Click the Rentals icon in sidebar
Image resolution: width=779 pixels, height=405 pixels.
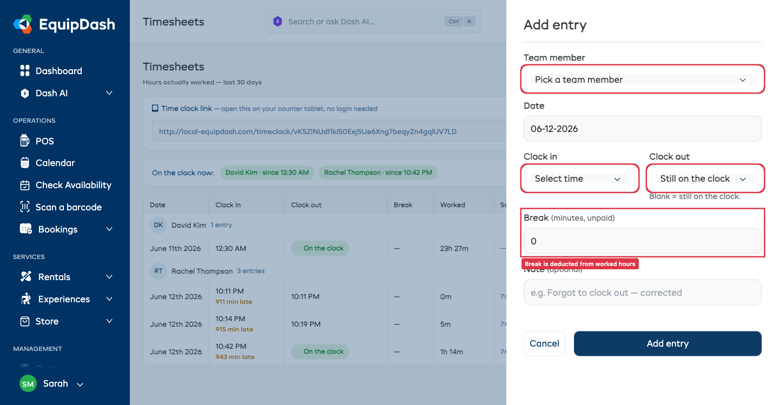pyautogui.click(x=26, y=277)
